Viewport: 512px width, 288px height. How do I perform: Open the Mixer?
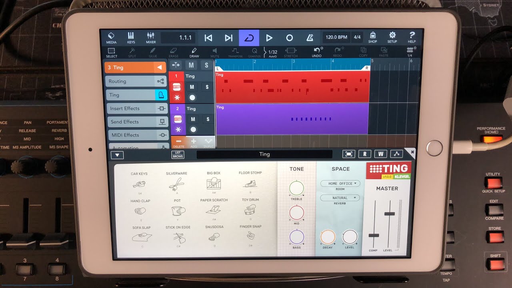pos(151,38)
